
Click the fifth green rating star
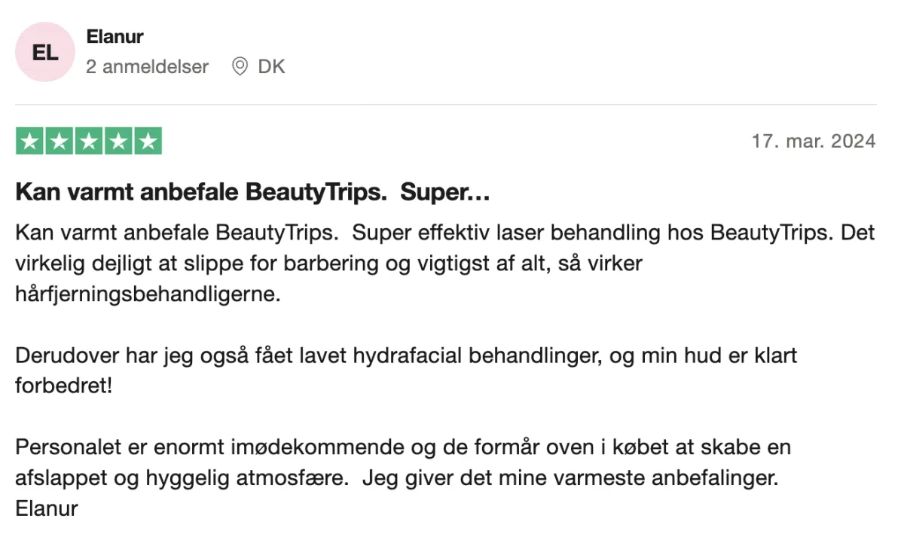[x=148, y=142]
